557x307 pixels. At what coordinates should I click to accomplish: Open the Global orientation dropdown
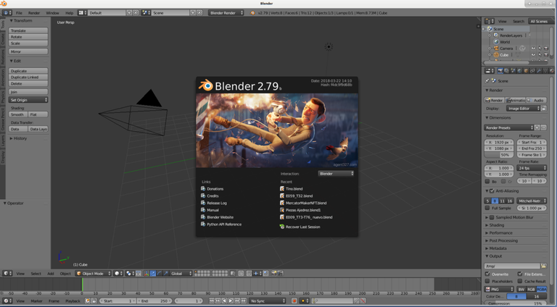181,273
